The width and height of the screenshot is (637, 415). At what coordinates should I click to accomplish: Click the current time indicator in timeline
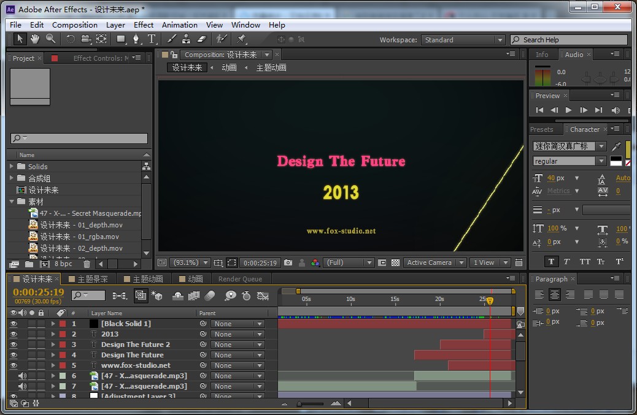point(490,300)
